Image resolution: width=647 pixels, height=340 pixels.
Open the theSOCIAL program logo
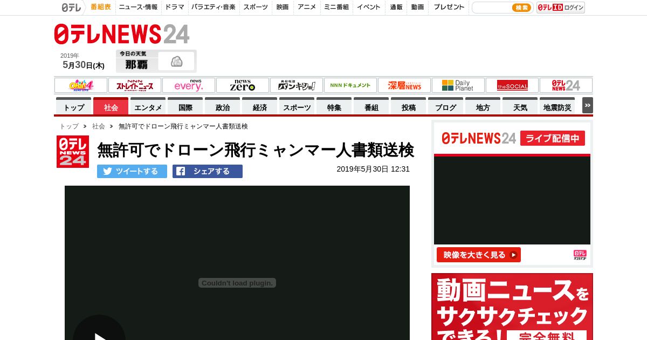click(512, 85)
